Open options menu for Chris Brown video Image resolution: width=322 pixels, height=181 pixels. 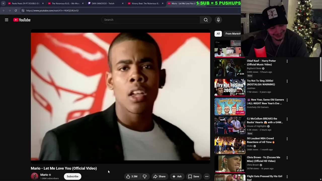tap(287, 158)
